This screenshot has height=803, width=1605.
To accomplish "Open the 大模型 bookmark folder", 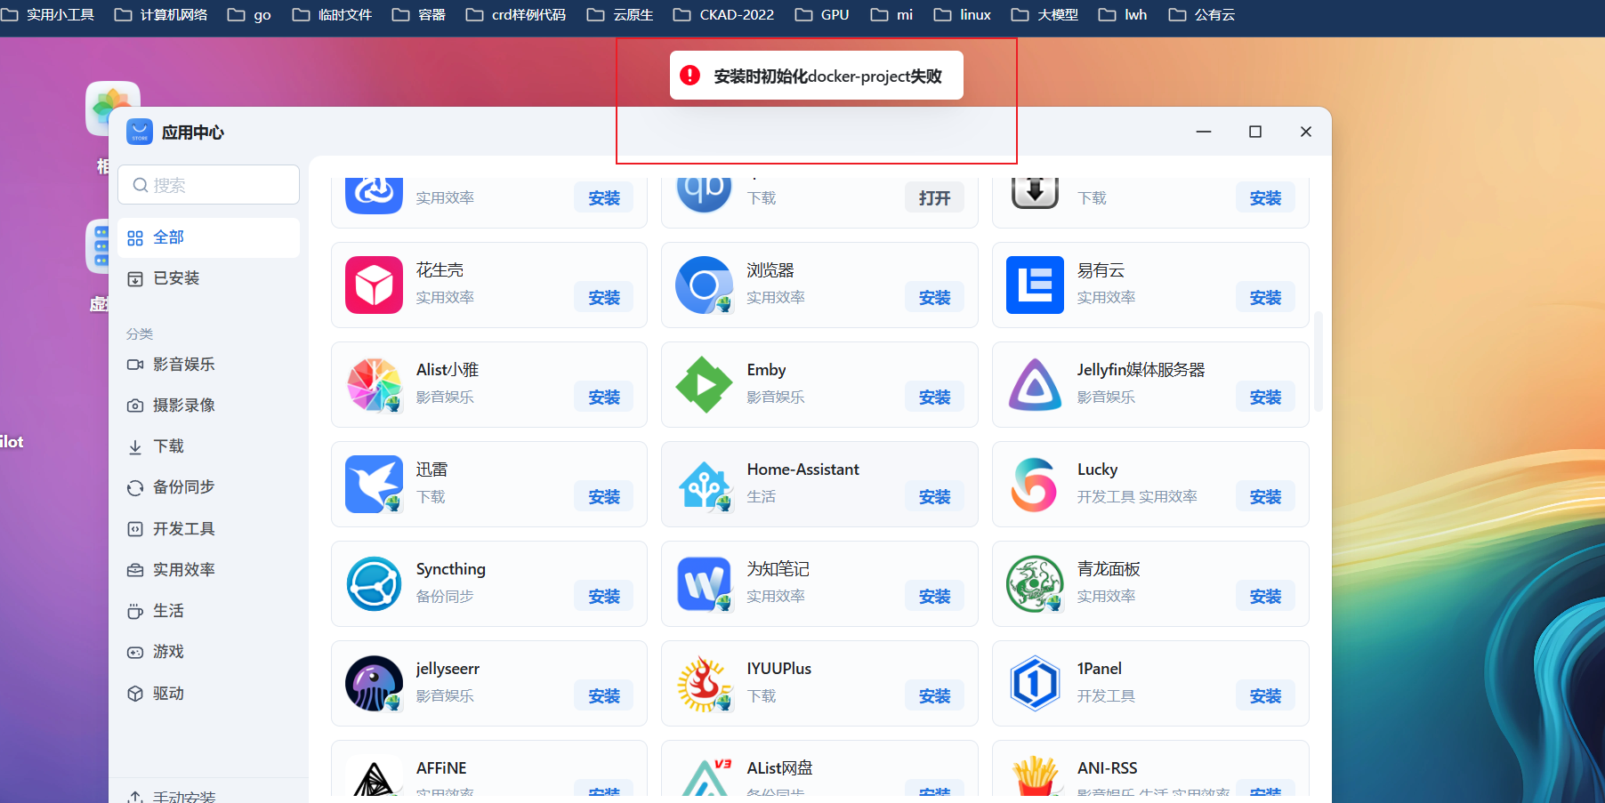I will tap(1044, 14).
